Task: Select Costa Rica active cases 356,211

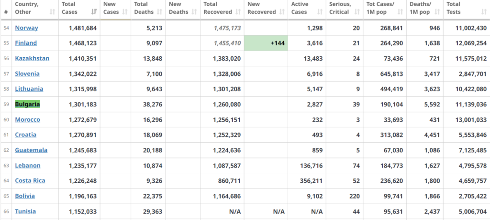Action: click(x=311, y=181)
